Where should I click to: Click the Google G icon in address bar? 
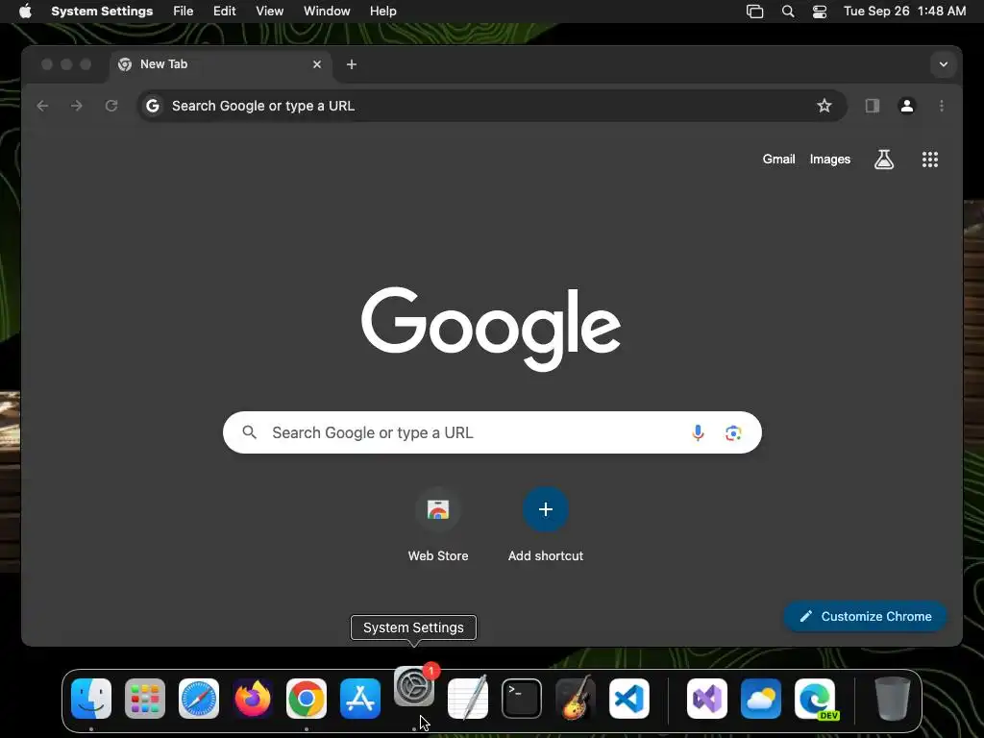click(153, 106)
